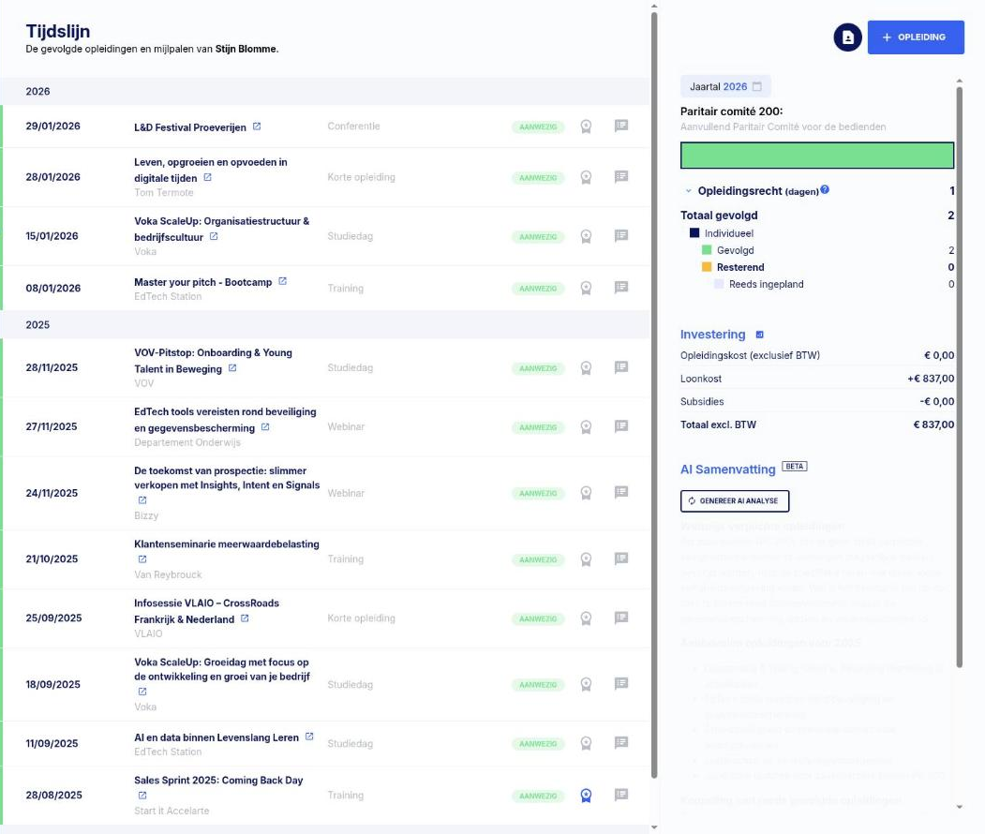Open external link for Infosessie VLAIO CrossRoads
Screen dimensions: 985x834
[x=245, y=618]
